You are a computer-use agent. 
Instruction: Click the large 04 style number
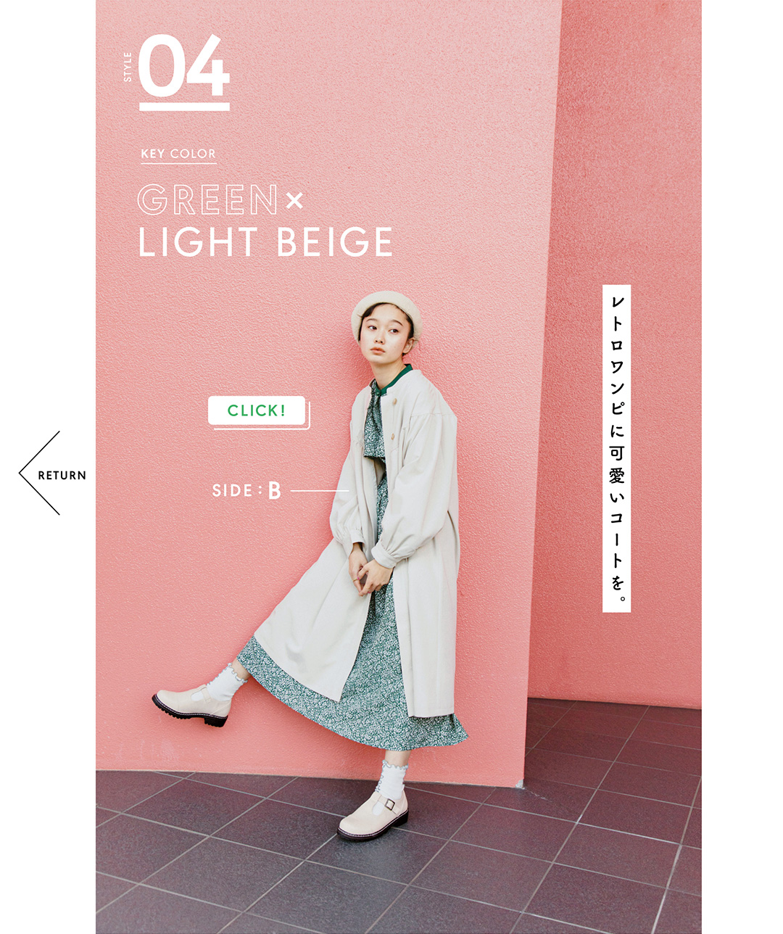tap(184, 67)
